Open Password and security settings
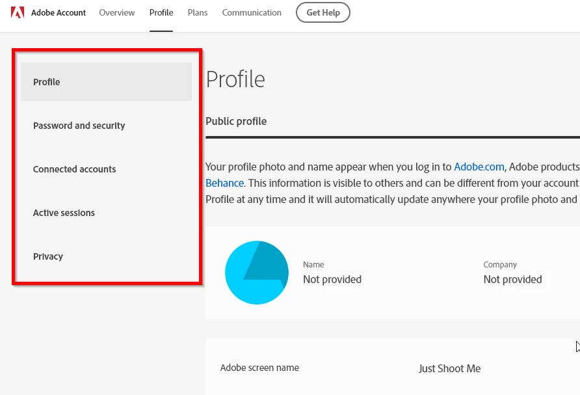Screen dimensions: 580x395 tap(79, 126)
